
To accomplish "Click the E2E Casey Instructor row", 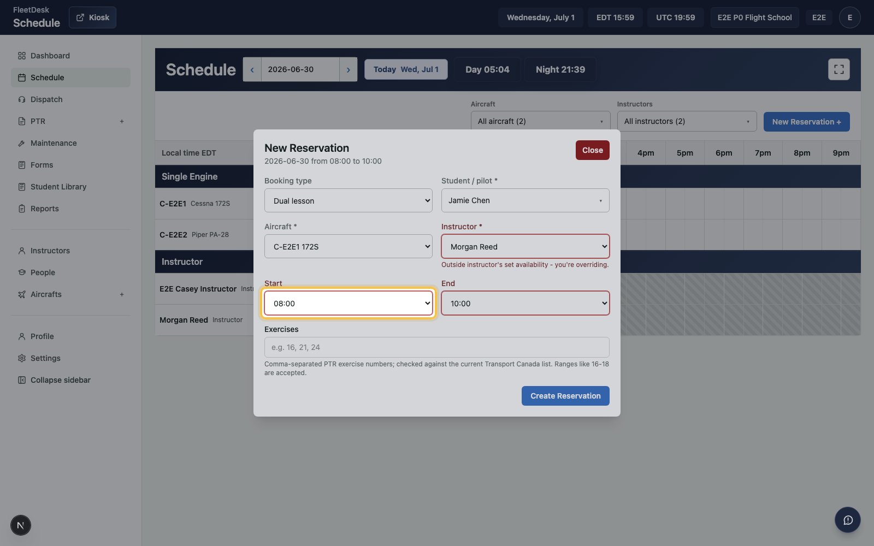I will tap(204, 289).
